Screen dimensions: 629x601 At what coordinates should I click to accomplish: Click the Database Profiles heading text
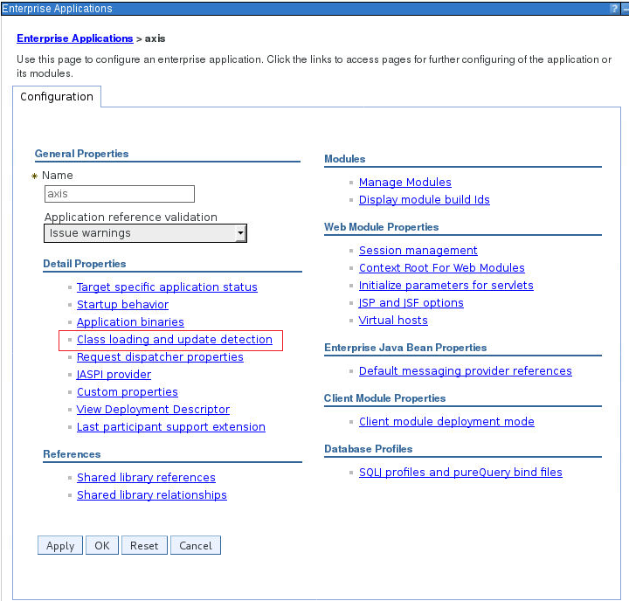tap(369, 449)
